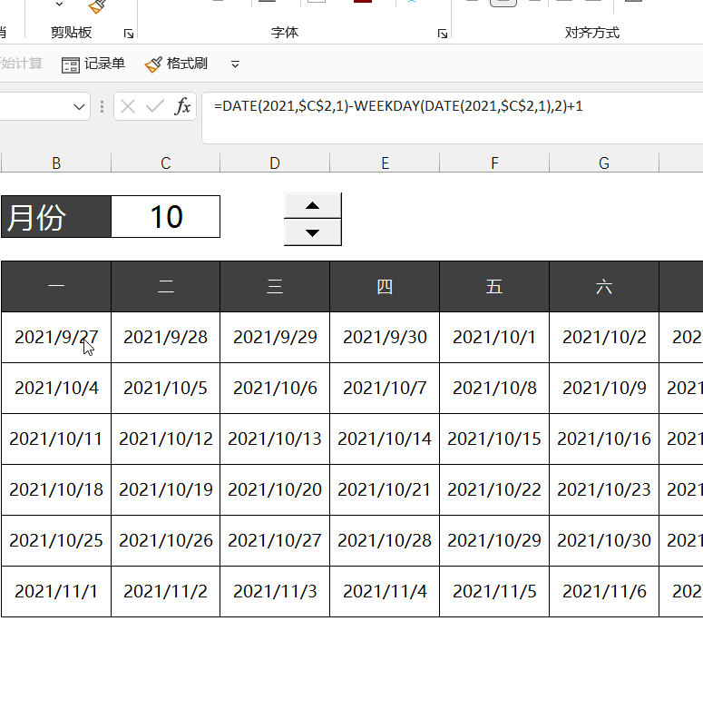
Task: Select cell containing 2021/11/3
Action: tap(275, 591)
